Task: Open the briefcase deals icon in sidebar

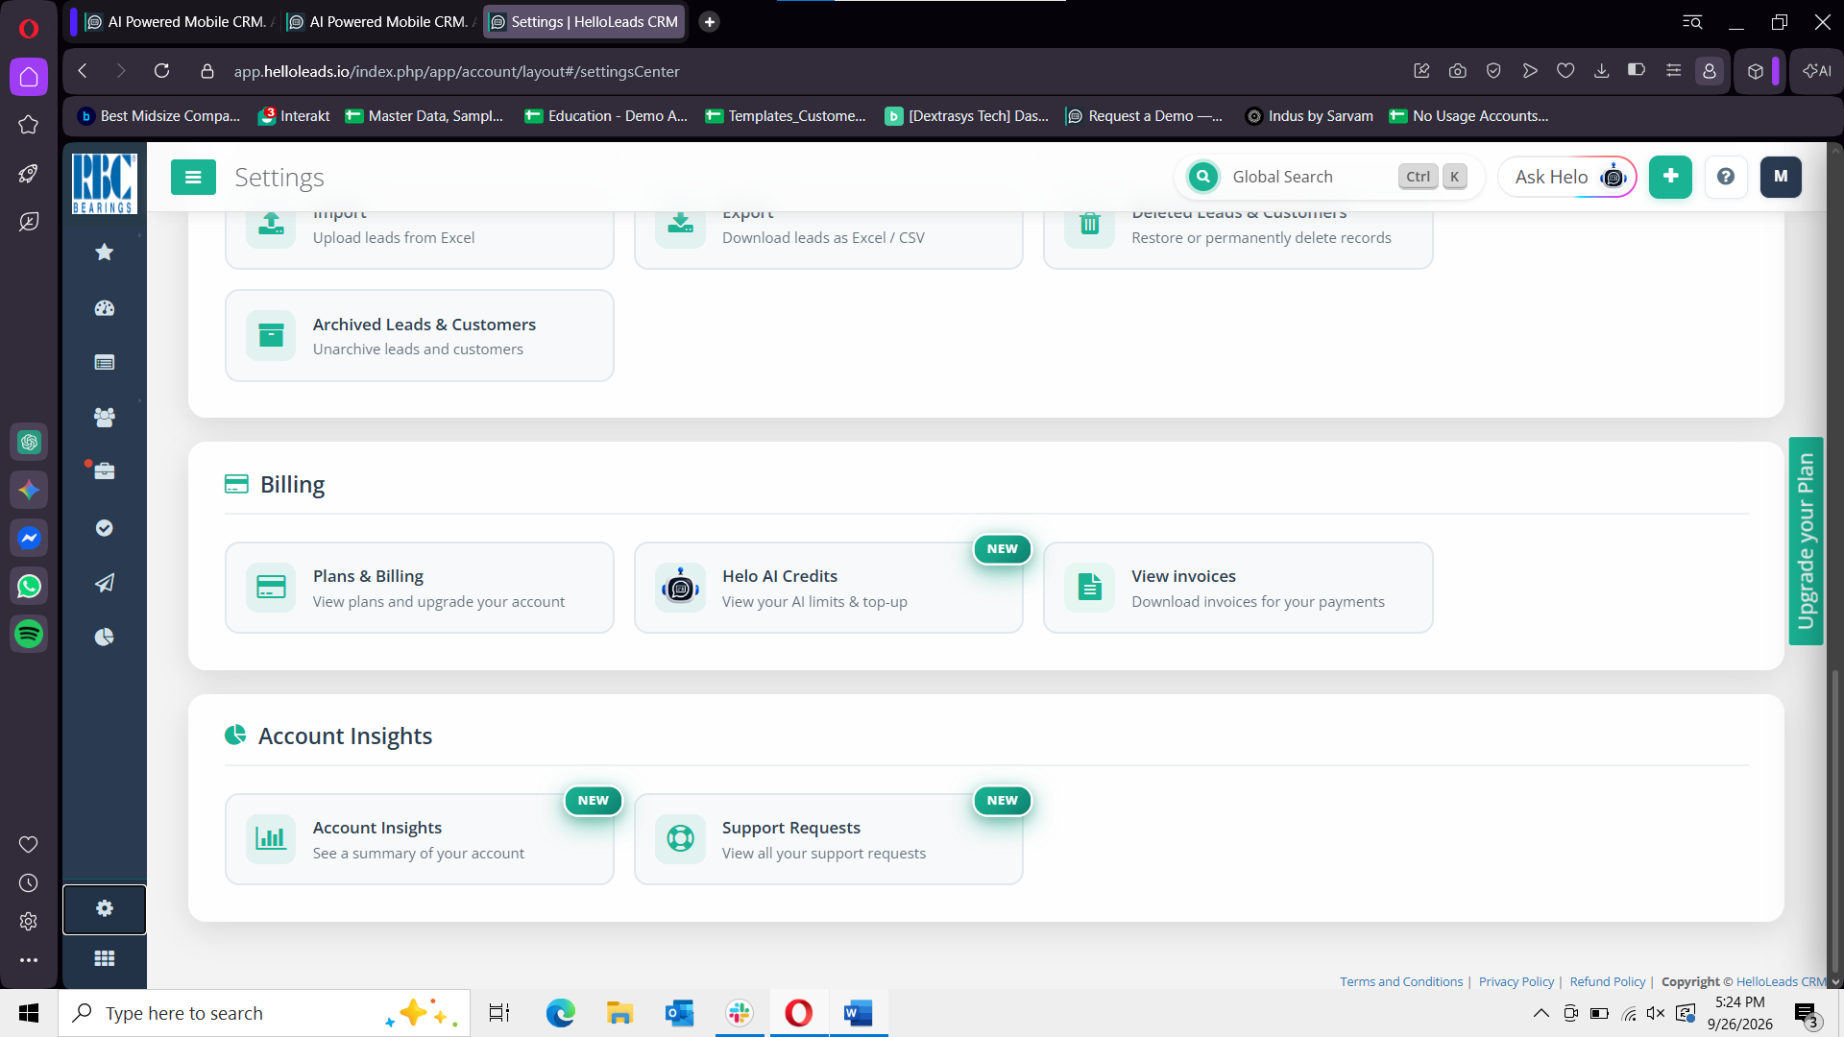Action: (x=105, y=471)
